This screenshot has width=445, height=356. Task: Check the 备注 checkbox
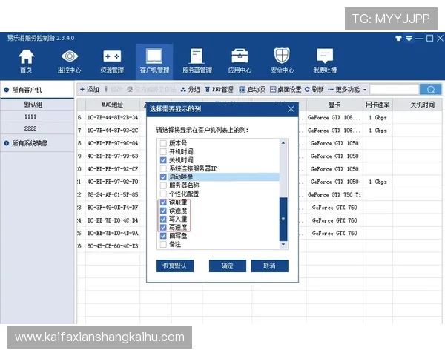[x=163, y=244]
